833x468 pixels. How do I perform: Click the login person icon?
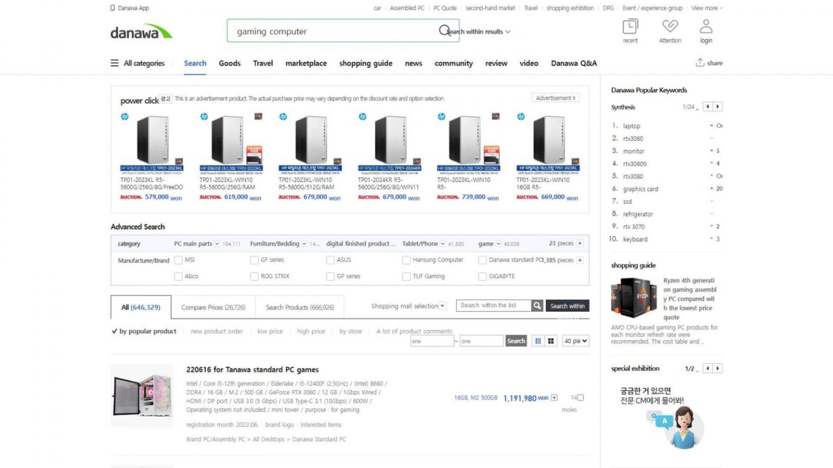706,26
